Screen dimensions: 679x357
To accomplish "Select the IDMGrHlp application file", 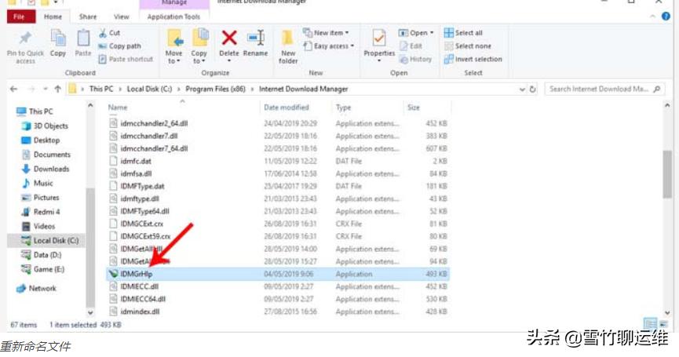I will 137,274.
